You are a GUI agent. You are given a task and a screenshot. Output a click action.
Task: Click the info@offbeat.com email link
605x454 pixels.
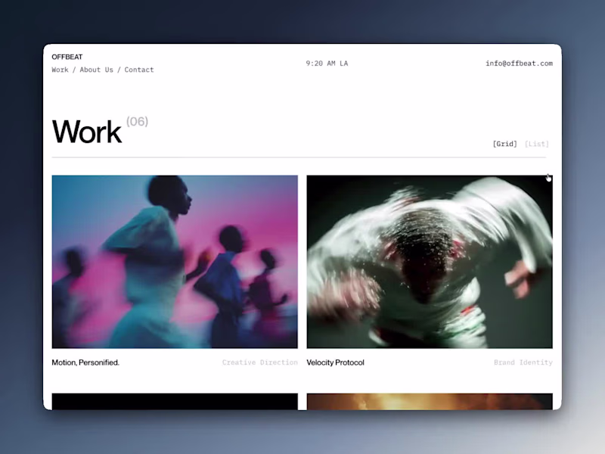point(519,64)
